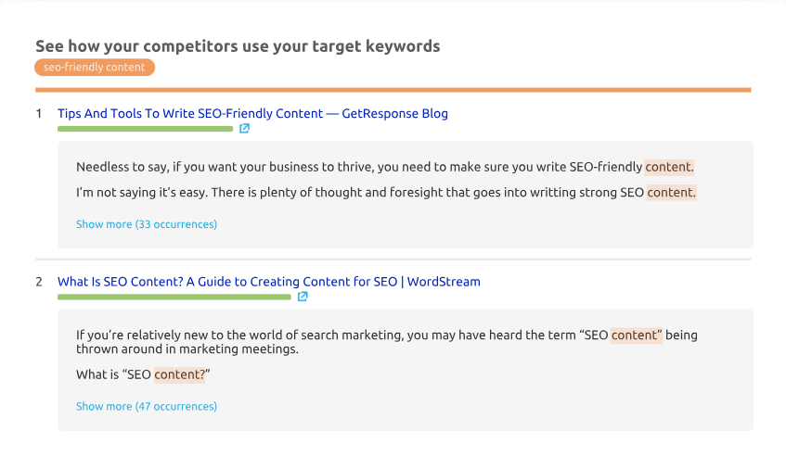This screenshot has height=456, width=786.
Task: Open the WordStream SEO Content guide link
Action: coord(268,282)
